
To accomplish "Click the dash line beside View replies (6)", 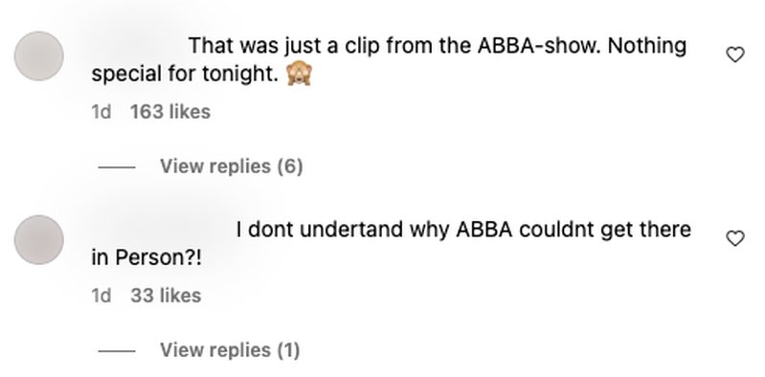I will pyautogui.click(x=117, y=167).
